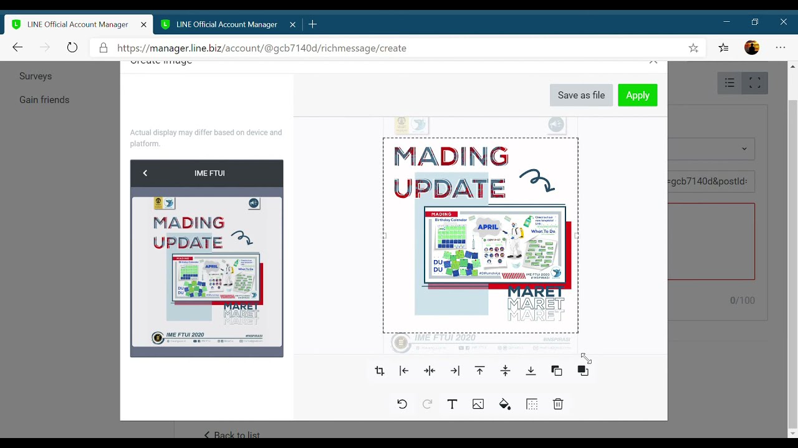Align selected object to left edge

pos(404,371)
